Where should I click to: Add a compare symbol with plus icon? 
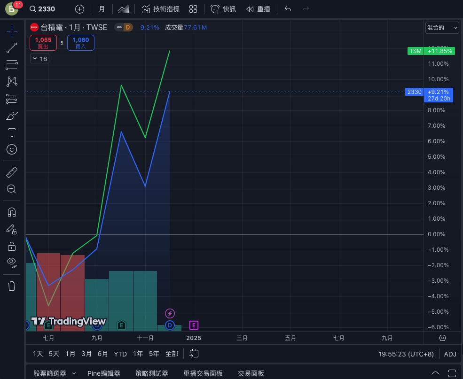pyautogui.click(x=80, y=9)
